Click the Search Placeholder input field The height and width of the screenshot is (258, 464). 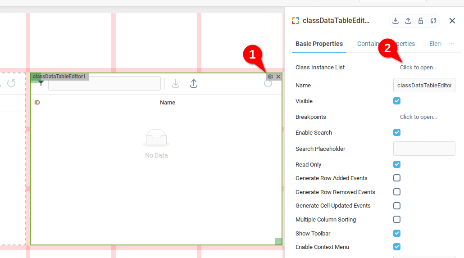424,149
